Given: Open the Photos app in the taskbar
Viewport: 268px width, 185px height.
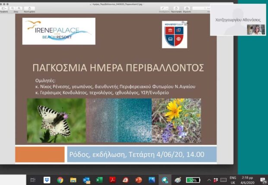Looking at the screenshot, I should point(152,180).
